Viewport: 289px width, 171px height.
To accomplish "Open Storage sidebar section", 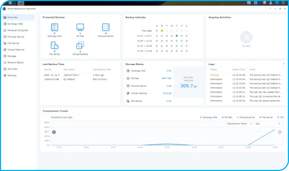I will [18, 56].
